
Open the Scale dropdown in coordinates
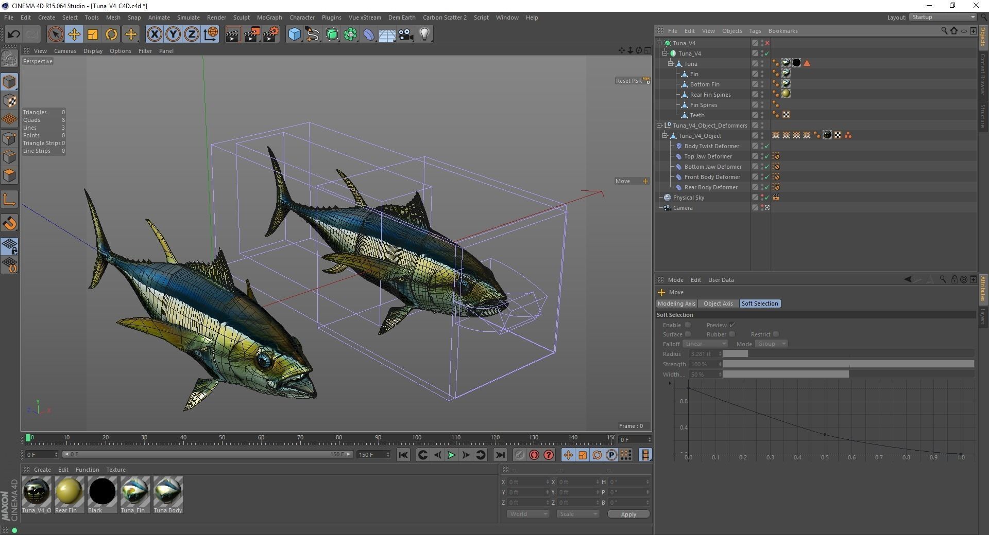point(577,514)
